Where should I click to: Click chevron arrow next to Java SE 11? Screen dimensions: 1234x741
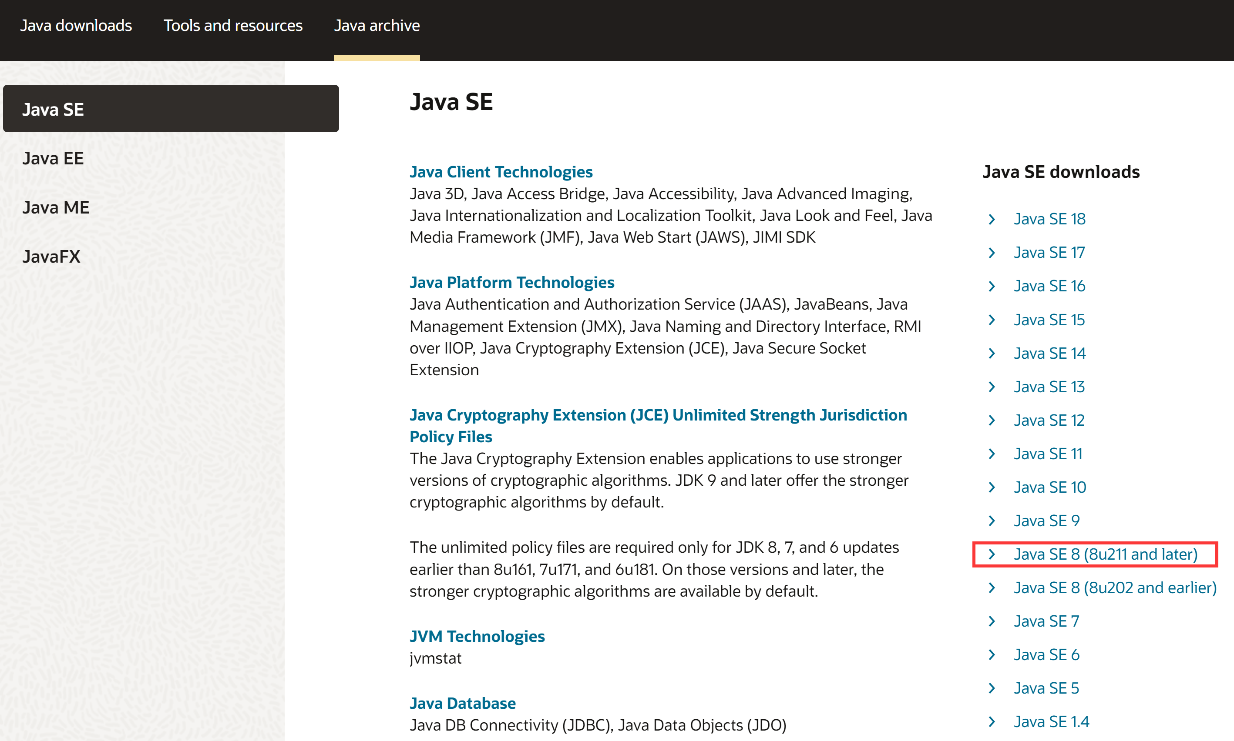pyautogui.click(x=992, y=454)
